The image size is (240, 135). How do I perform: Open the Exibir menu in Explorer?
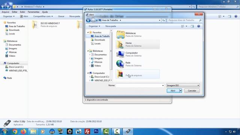[x=22, y=12]
